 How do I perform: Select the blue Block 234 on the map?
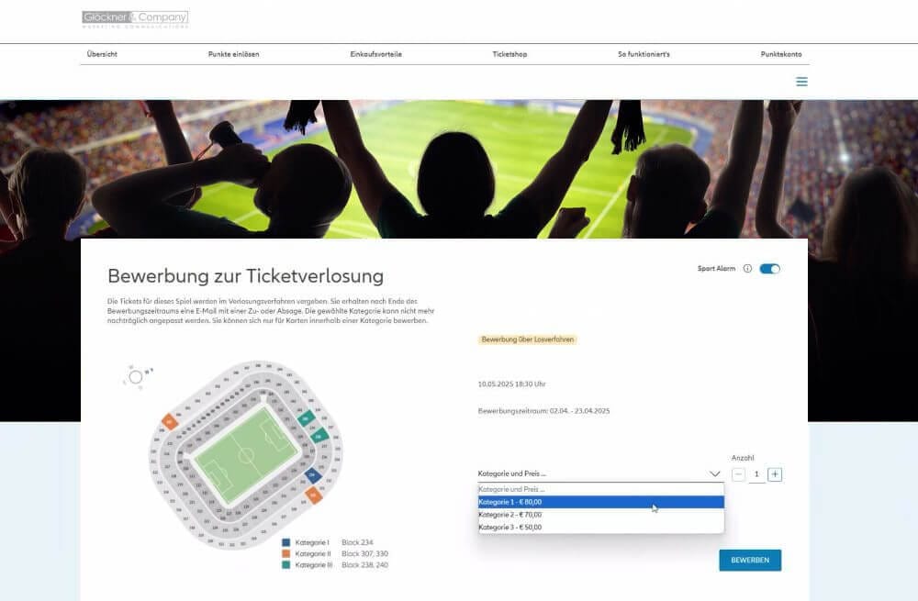[x=311, y=474]
